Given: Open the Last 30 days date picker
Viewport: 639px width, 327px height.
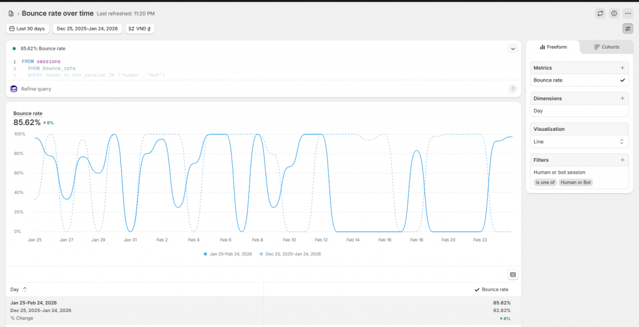Looking at the screenshot, I should [27, 29].
